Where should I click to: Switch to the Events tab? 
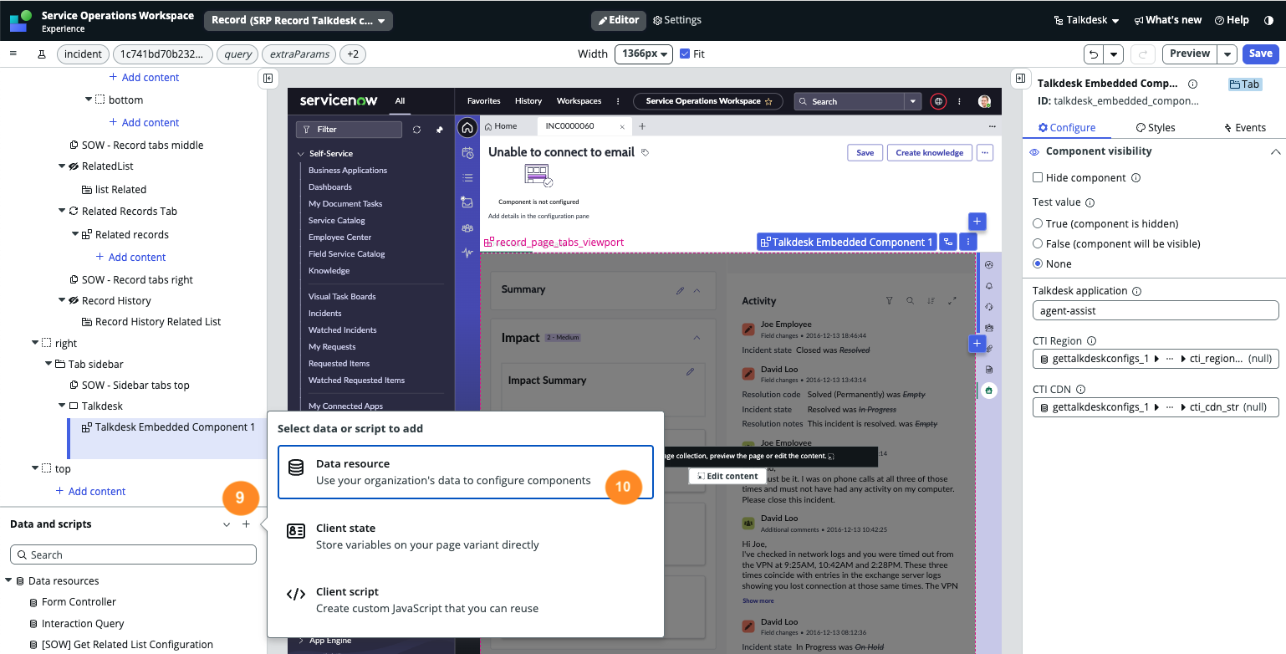pyautogui.click(x=1245, y=128)
